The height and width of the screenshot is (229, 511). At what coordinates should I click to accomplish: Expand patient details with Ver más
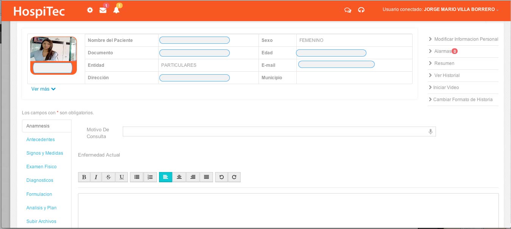(x=44, y=89)
